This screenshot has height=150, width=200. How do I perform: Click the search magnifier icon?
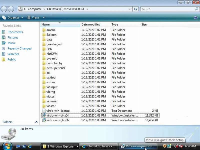coord(196,9)
